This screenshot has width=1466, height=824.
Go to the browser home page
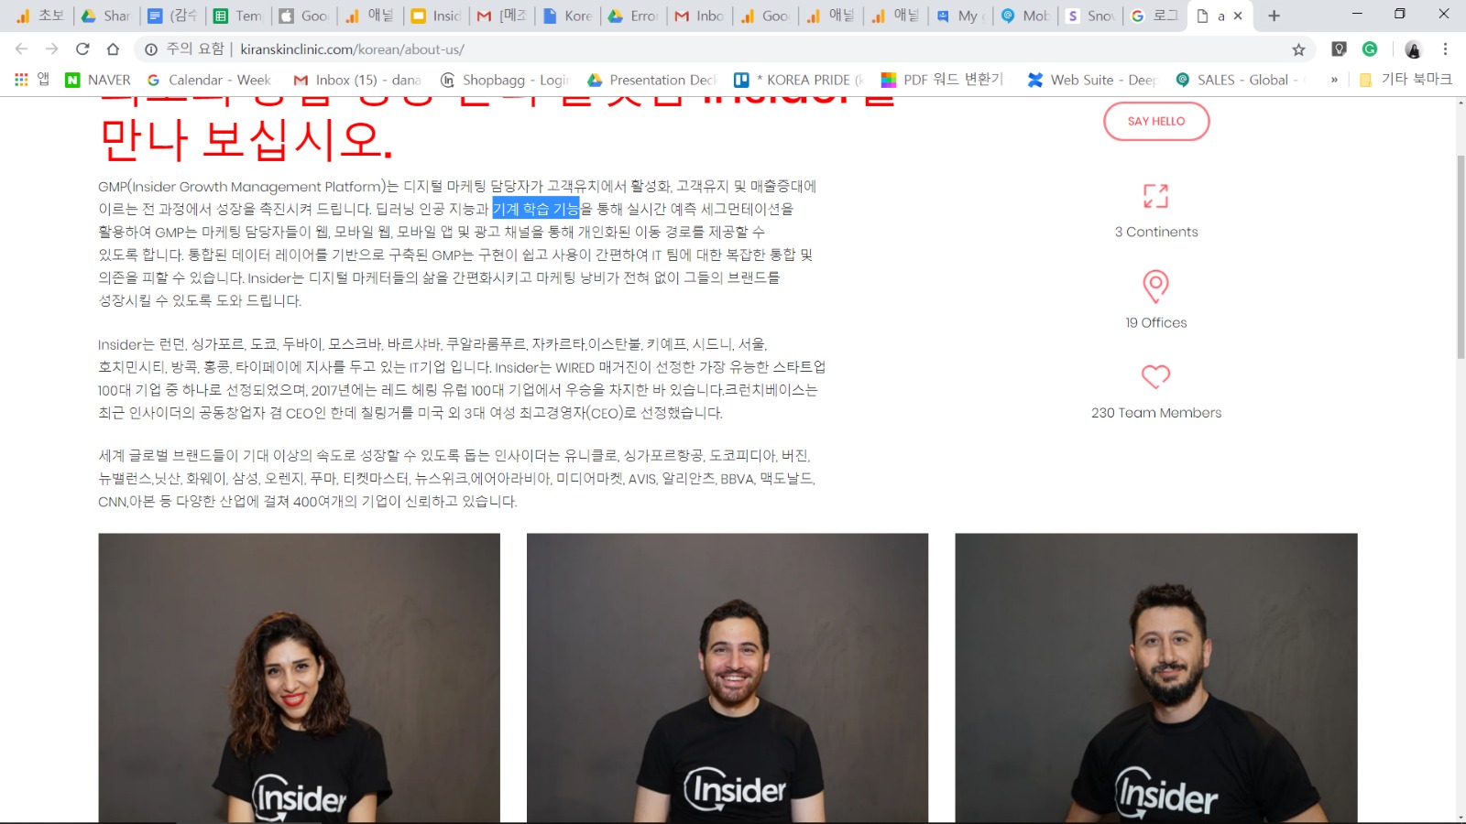113,49
